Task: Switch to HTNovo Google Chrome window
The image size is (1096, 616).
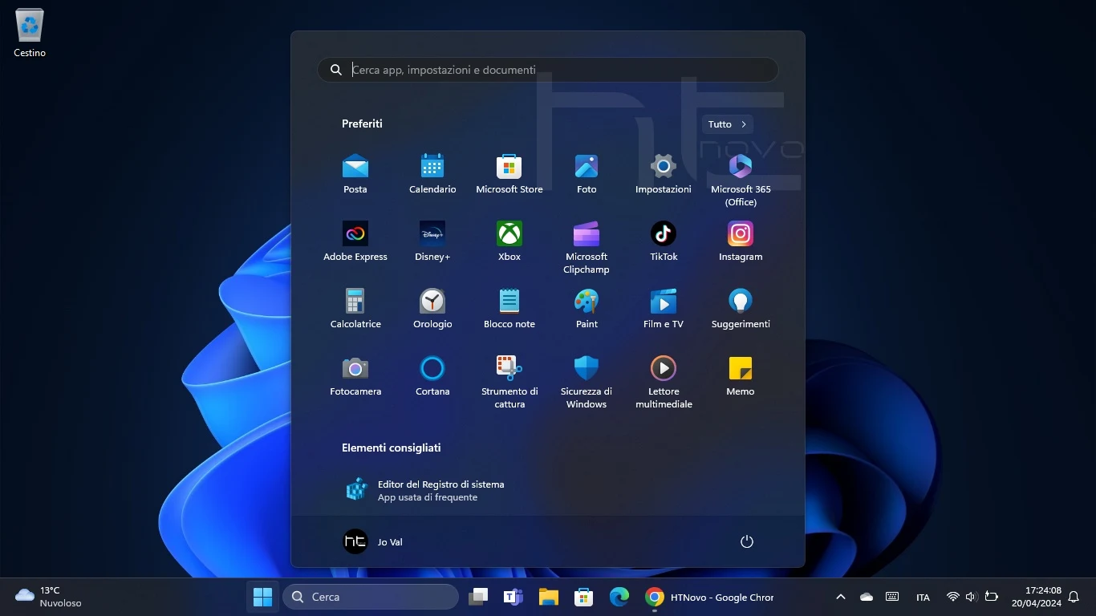Action: [710, 597]
